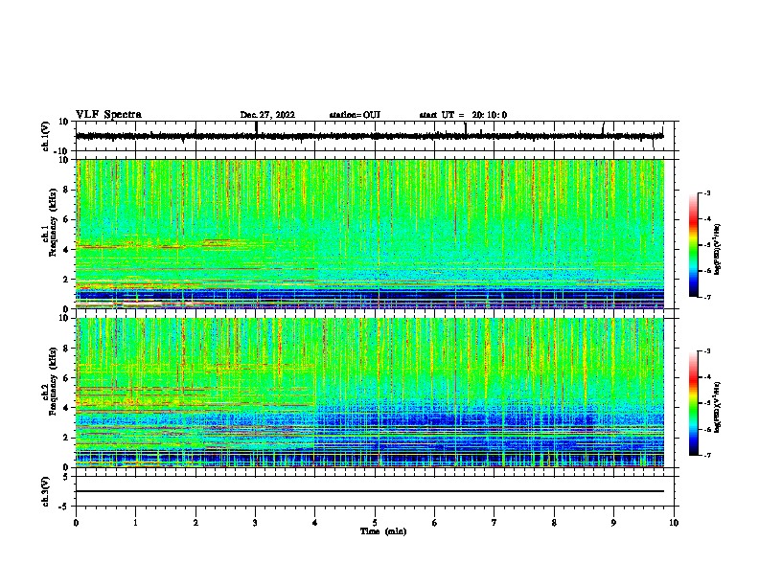The width and height of the screenshot is (759, 586).
Task: Click the time axis tick label "2"
Action: (195, 523)
